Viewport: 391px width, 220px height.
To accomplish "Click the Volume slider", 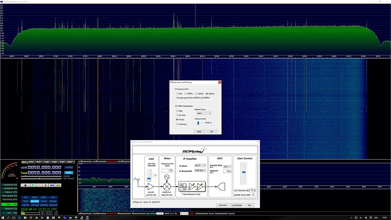I will 41,176.
